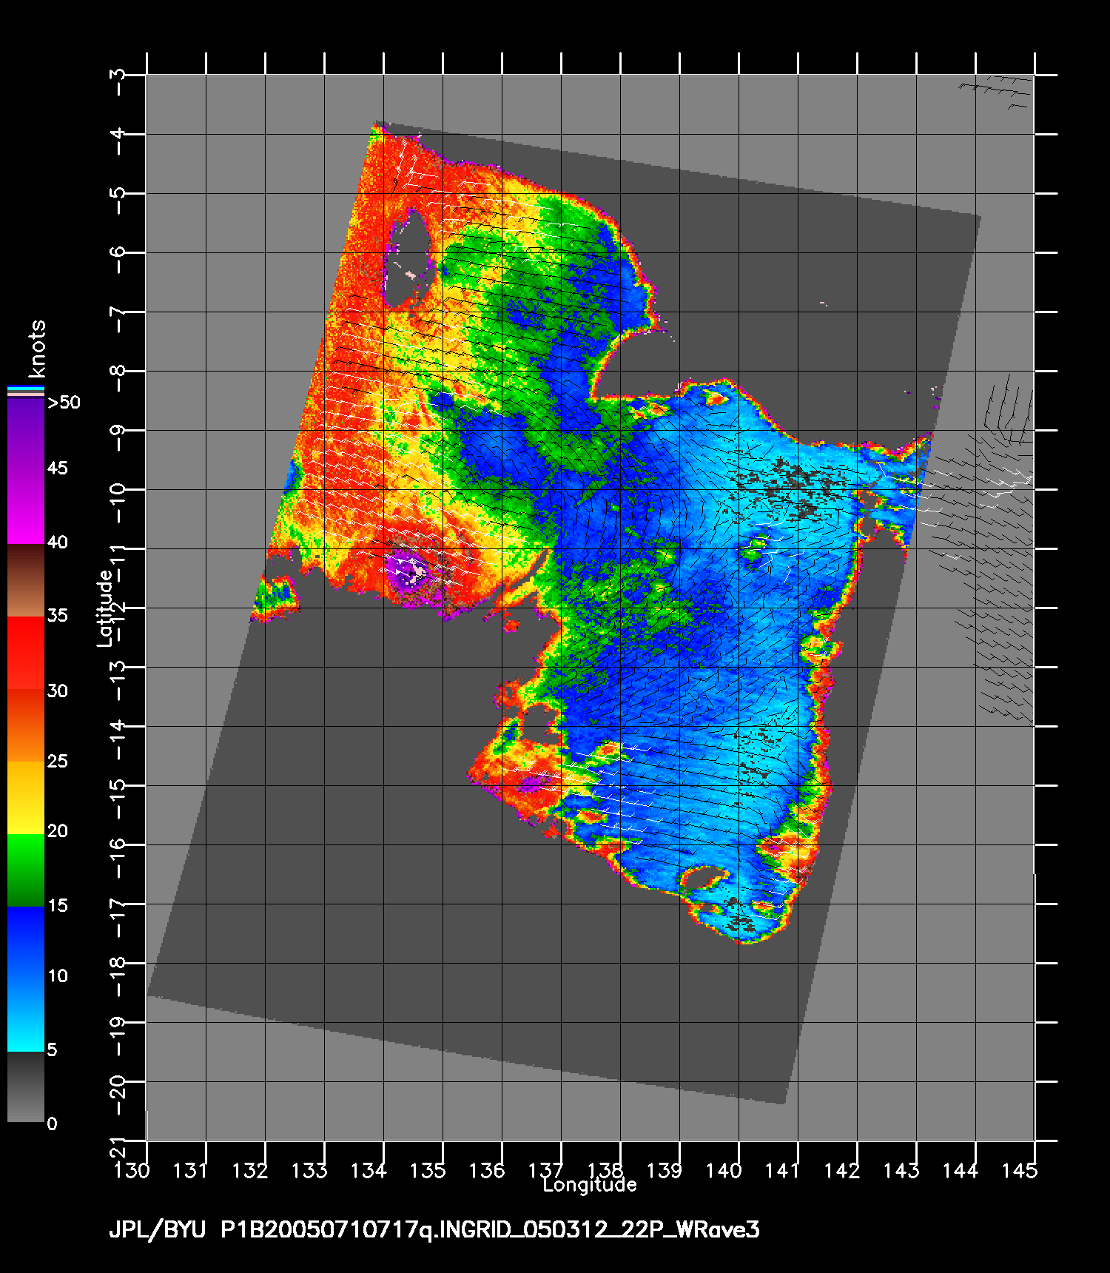
Task: Click the 'JPL/BYU' caption text
Action: 158,1230
